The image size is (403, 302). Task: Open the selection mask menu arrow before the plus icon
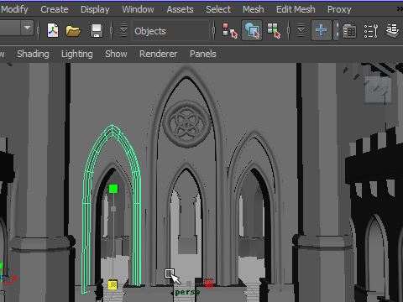pos(301,30)
